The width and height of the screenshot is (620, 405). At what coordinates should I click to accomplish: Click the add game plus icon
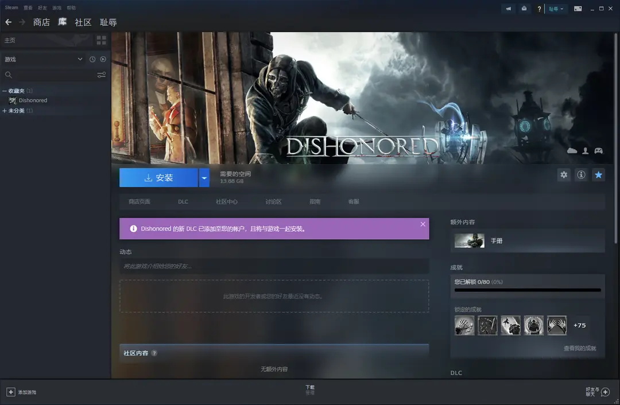click(x=11, y=392)
